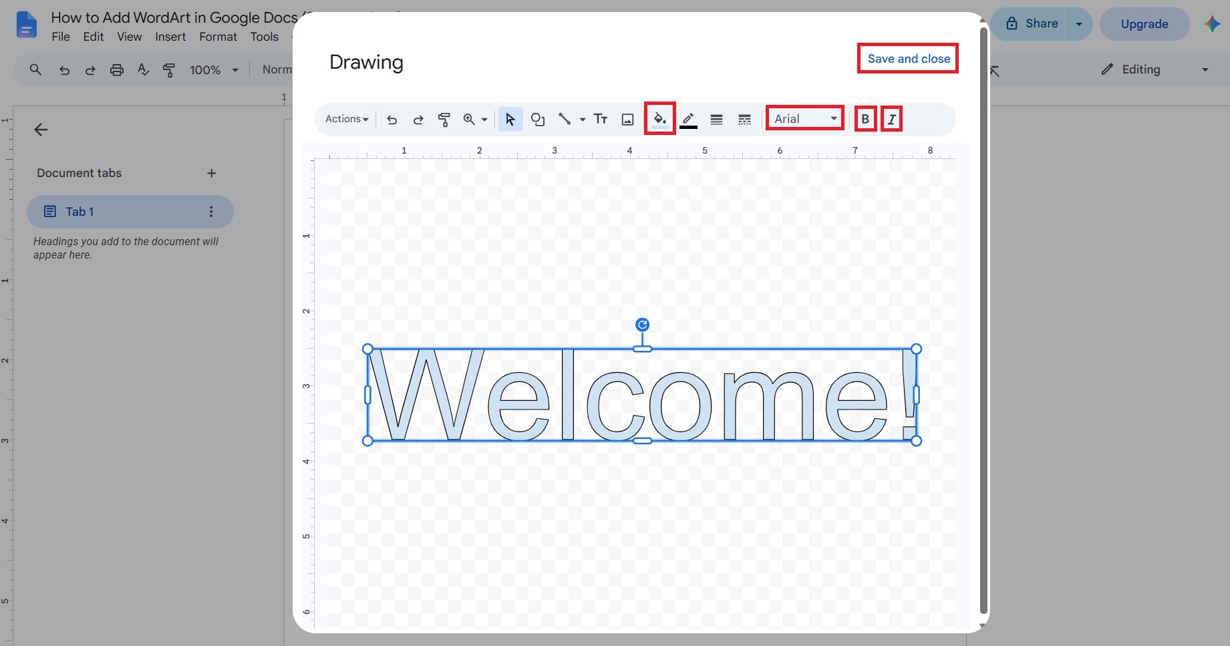Open the Insert menu
Image resolution: width=1230 pixels, height=646 pixels.
click(170, 37)
